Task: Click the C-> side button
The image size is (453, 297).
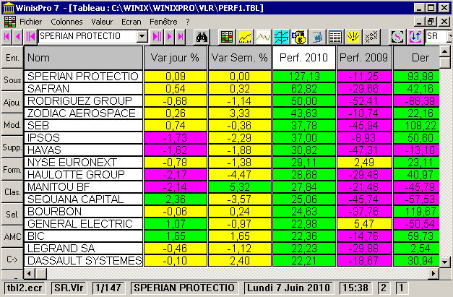Action: tap(12, 259)
